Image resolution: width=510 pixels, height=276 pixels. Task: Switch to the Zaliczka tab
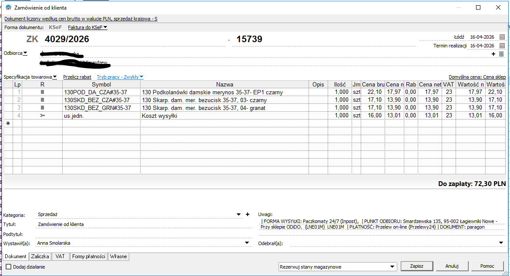[40, 256]
